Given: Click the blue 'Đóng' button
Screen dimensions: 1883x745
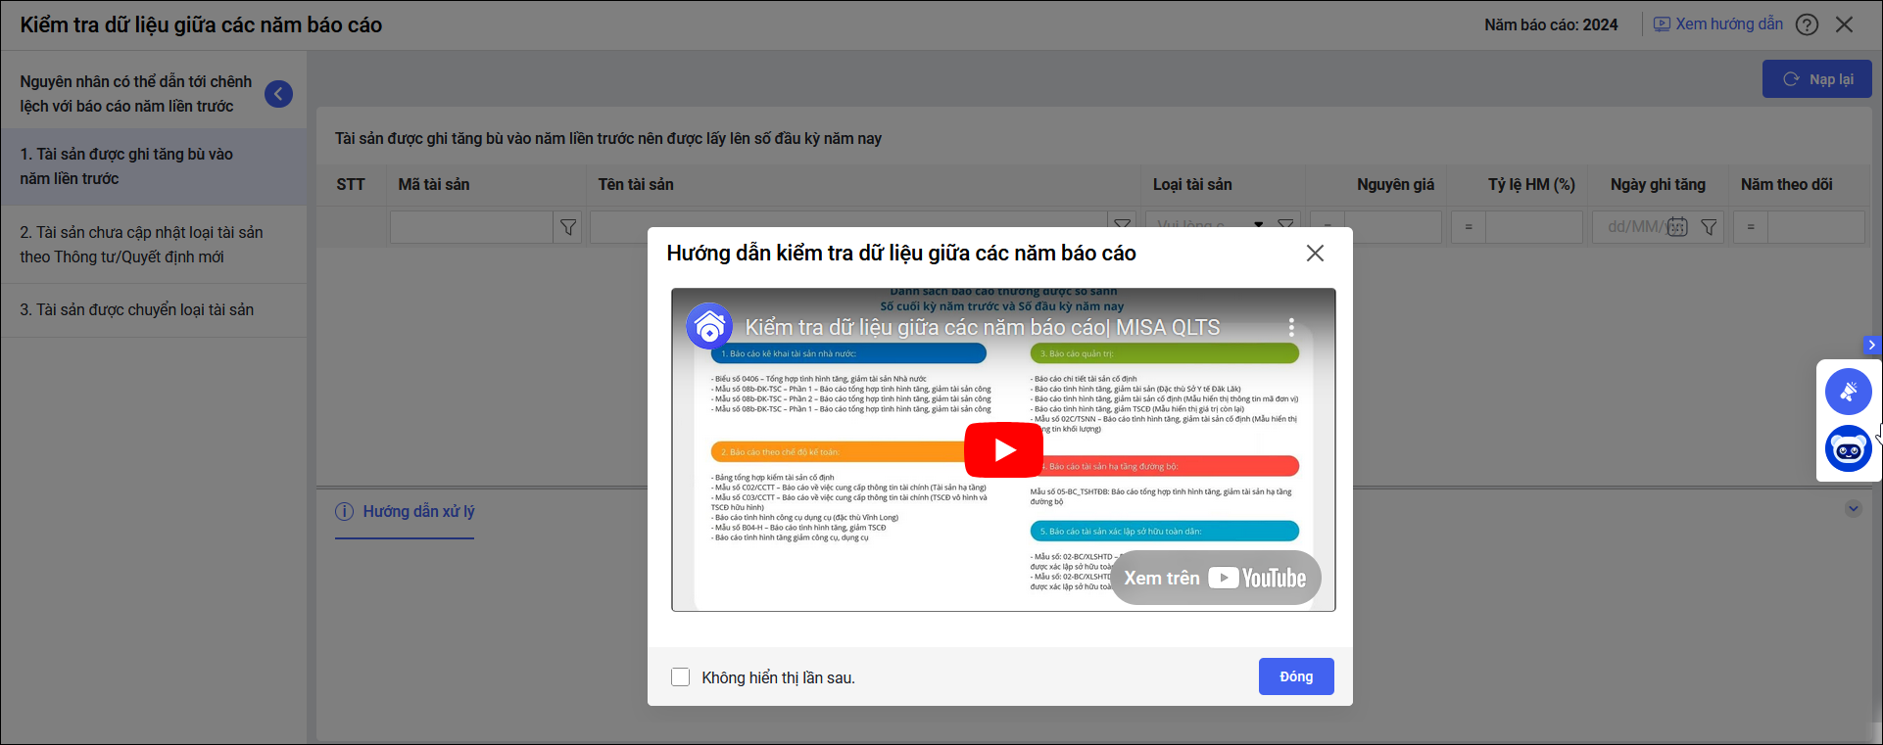Looking at the screenshot, I should point(1296,676).
